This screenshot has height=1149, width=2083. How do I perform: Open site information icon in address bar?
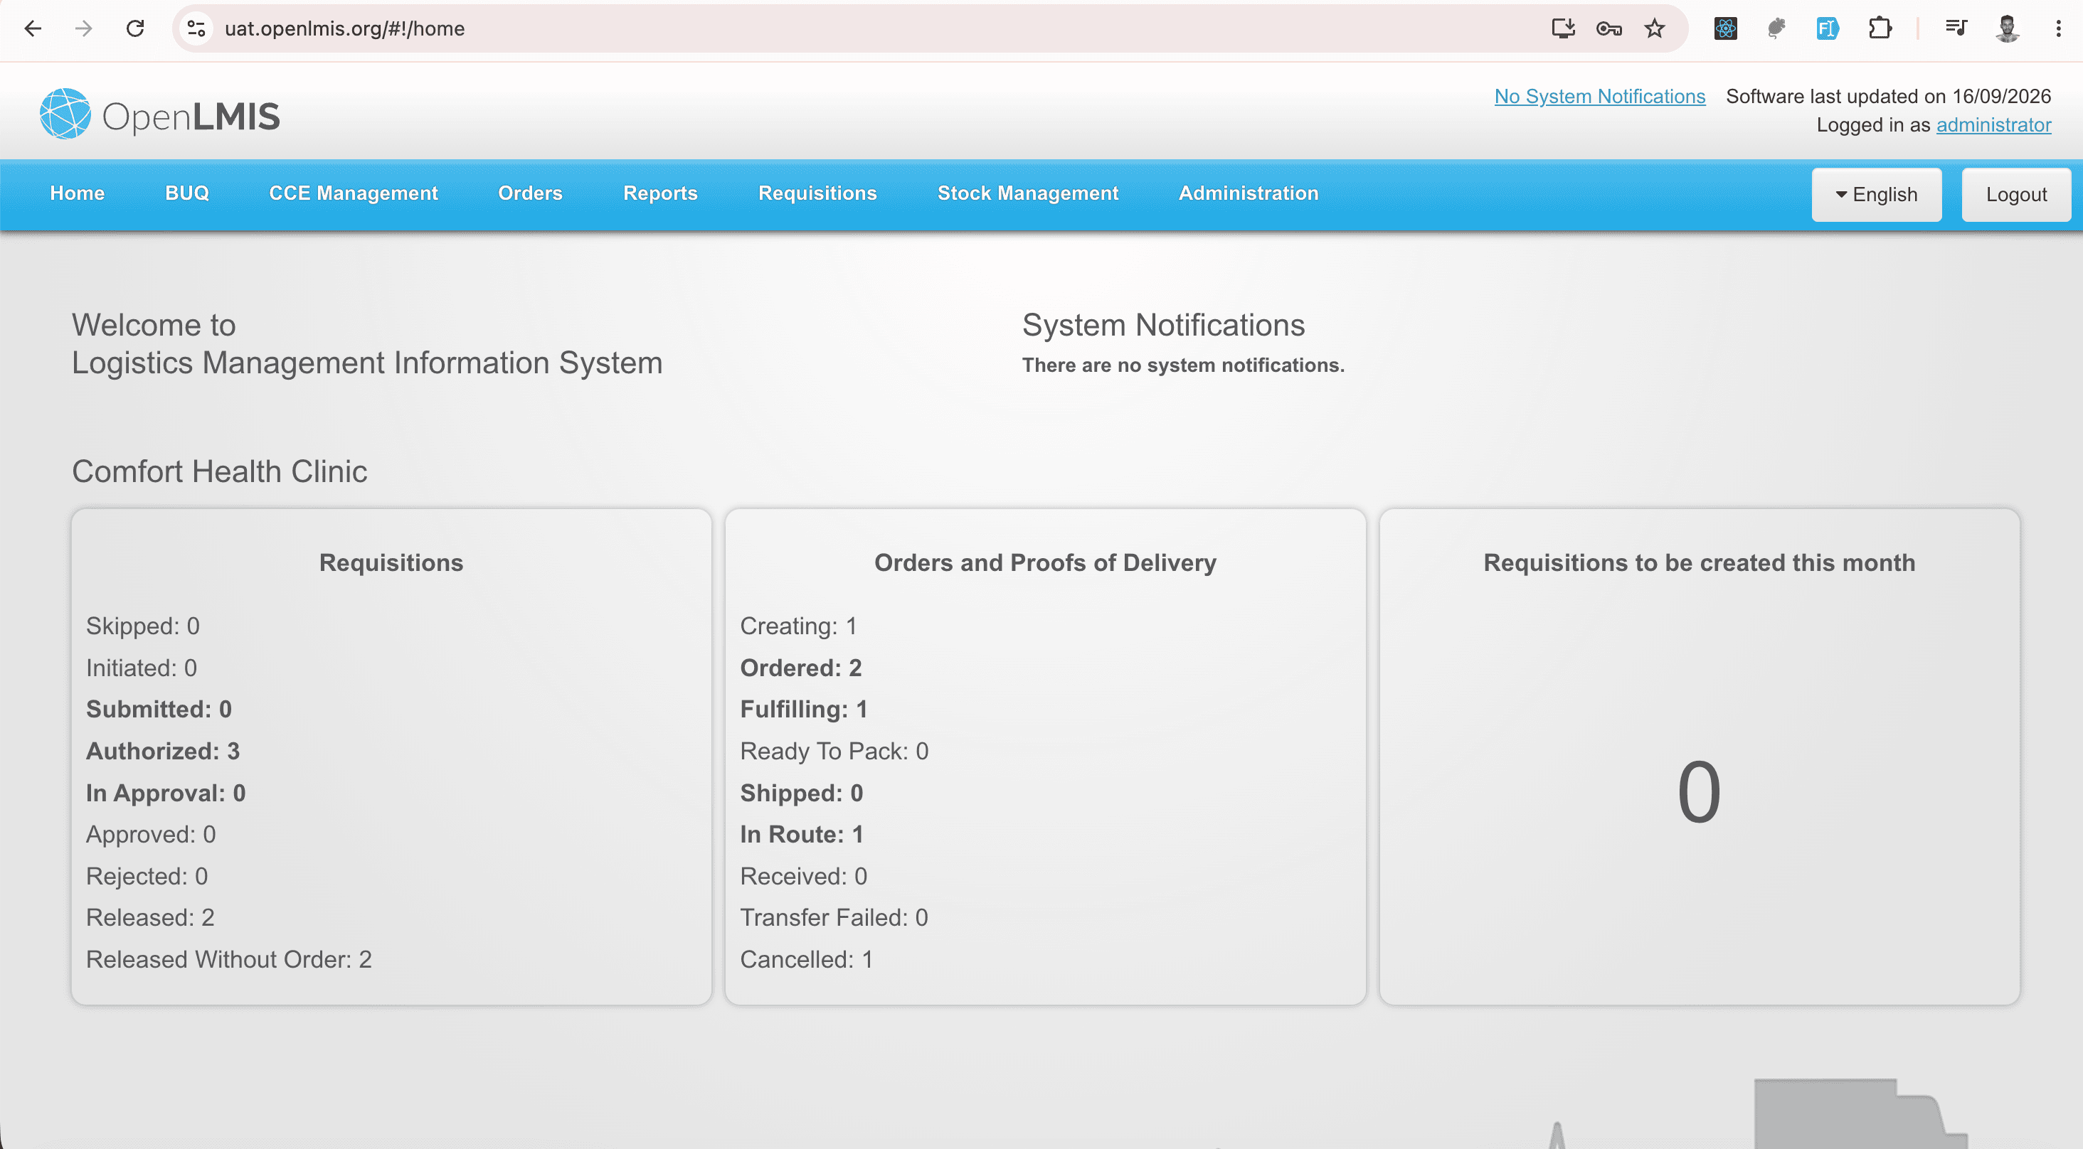tap(196, 29)
